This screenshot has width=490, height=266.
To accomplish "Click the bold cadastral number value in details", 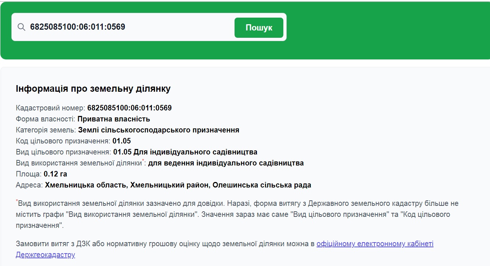I will pyautogui.click(x=129, y=108).
